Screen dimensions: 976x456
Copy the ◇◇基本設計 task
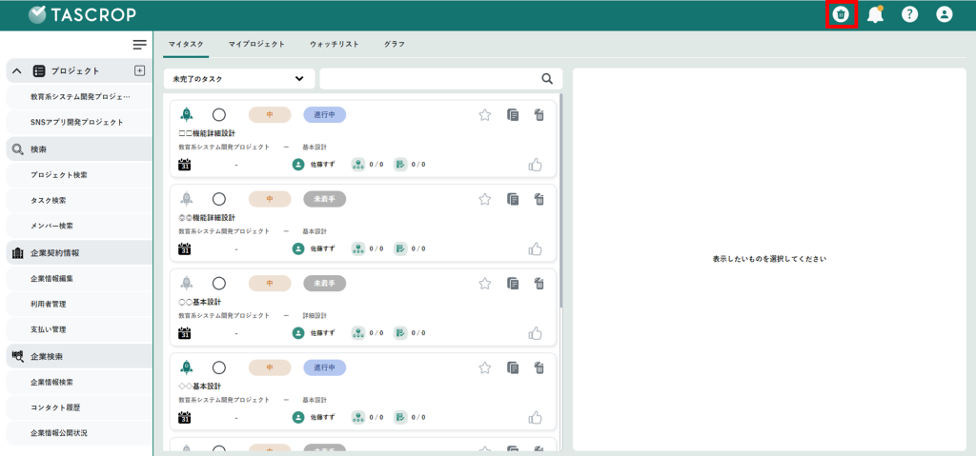[x=513, y=367]
